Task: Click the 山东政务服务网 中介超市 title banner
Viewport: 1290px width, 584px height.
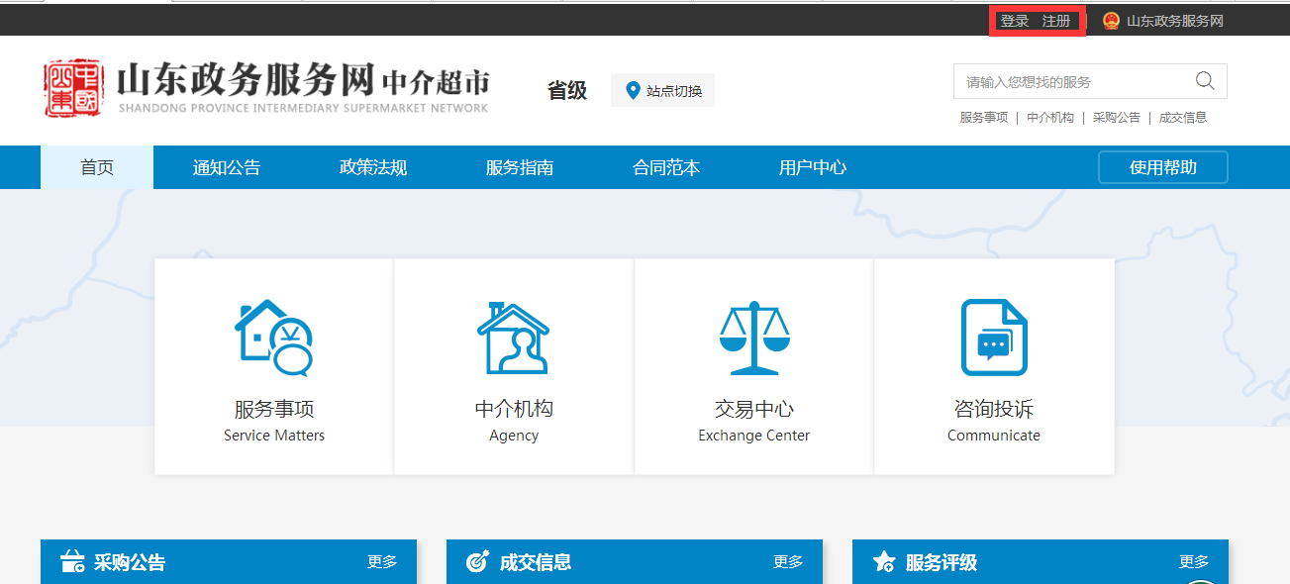Action: click(303, 87)
